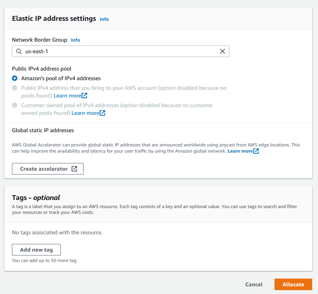Click external link icon beside public IPv4 Learn more
This screenshot has width=318, height=294.
point(84,96)
